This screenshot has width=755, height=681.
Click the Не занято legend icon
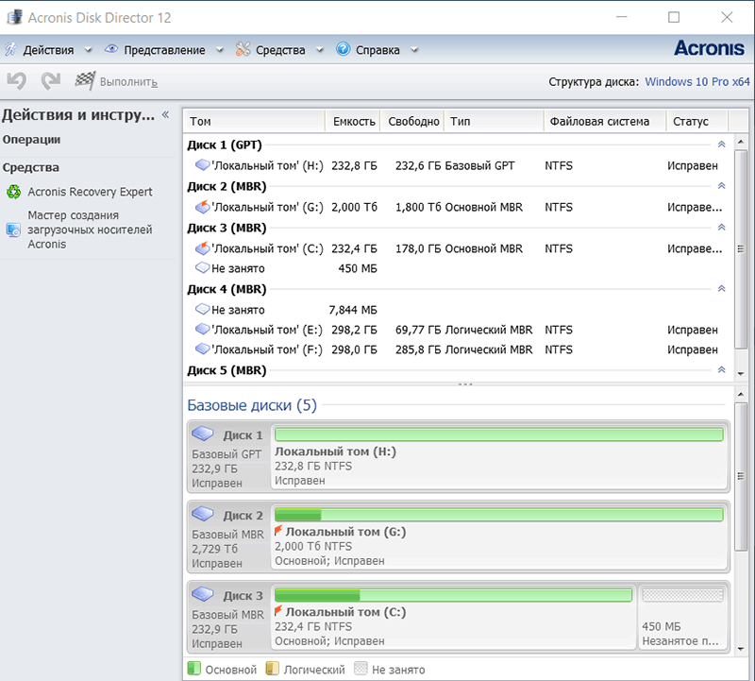[361, 669]
